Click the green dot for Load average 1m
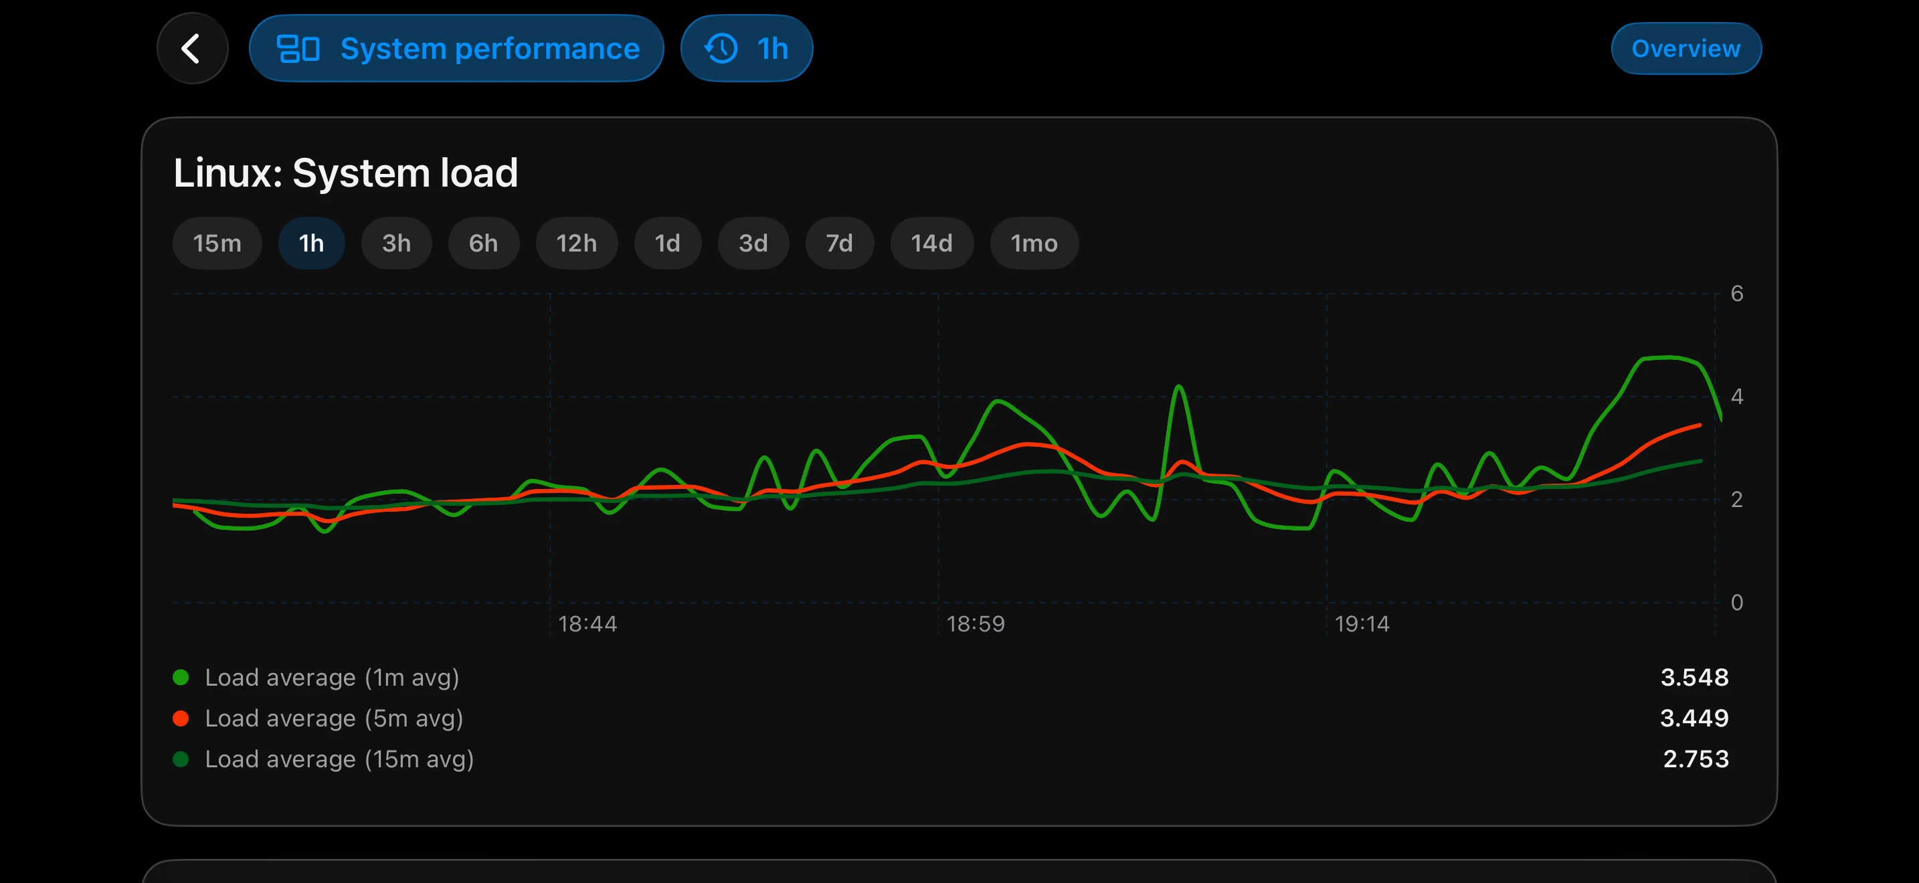The image size is (1919, 883). 181,678
